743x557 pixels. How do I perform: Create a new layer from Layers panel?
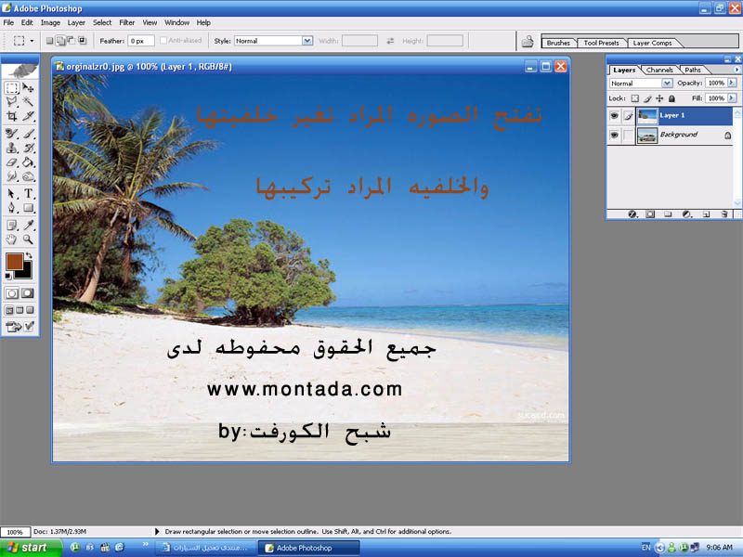point(705,214)
